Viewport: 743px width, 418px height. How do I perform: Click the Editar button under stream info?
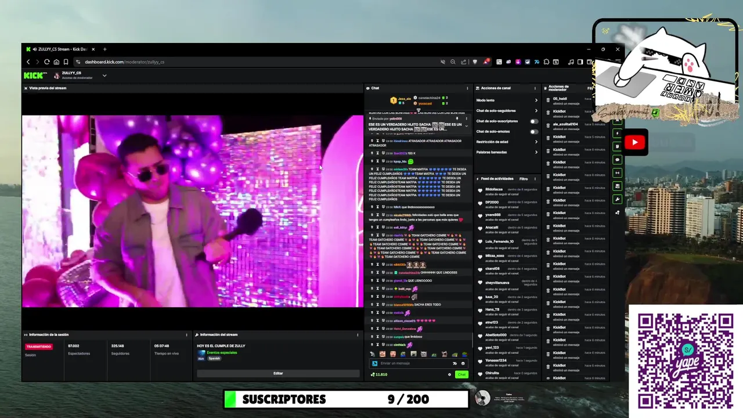(x=278, y=373)
